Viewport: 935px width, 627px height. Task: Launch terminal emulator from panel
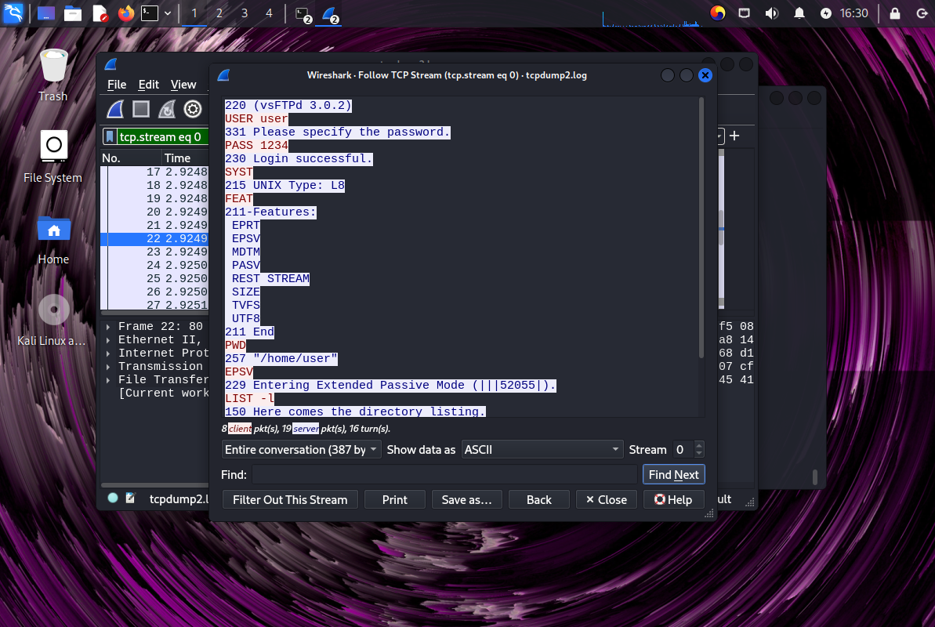coord(150,13)
